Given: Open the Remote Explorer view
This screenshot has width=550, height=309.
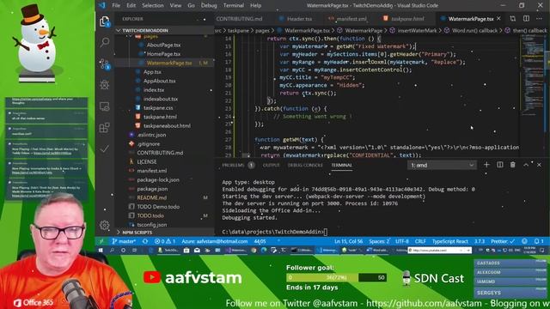Looking at the screenshot, I should [105, 106].
